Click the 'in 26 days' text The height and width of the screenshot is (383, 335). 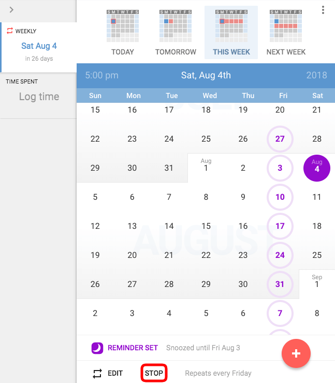point(39,59)
